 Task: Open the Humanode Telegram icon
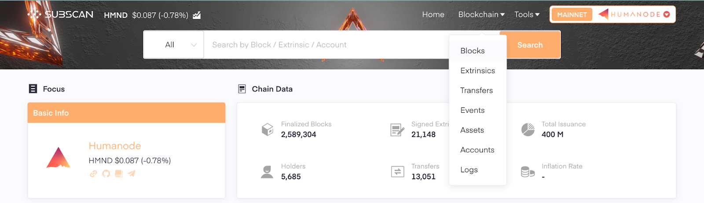pyautogui.click(x=132, y=173)
